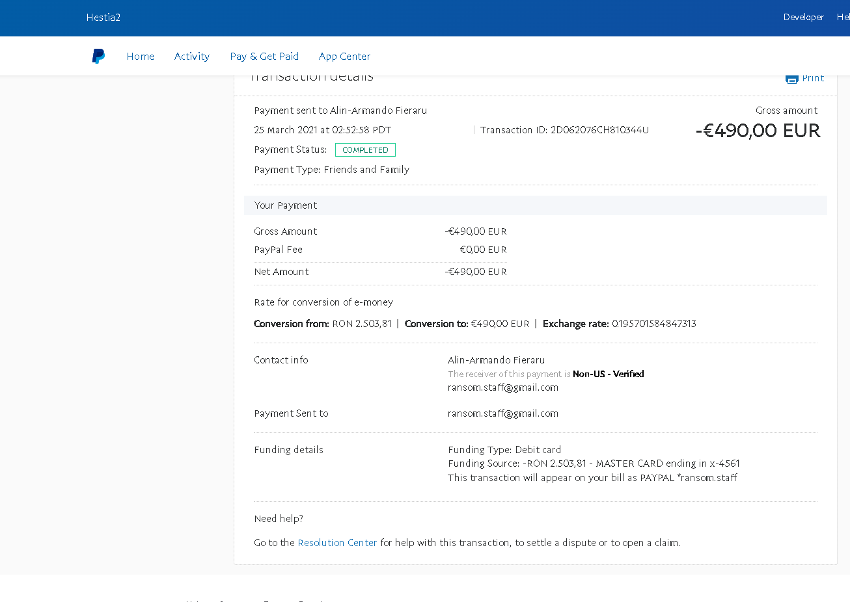Click the printer icon beside Print

791,79
